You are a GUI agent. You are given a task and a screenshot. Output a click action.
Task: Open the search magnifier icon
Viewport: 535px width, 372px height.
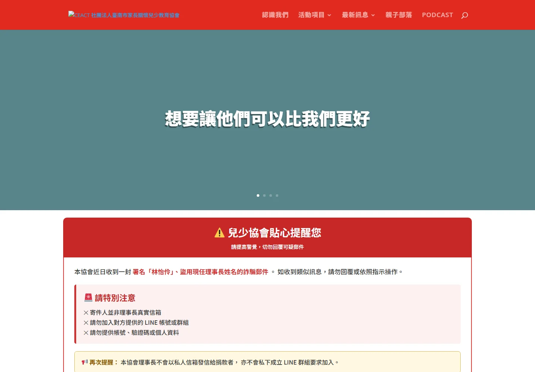click(x=464, y=15)
